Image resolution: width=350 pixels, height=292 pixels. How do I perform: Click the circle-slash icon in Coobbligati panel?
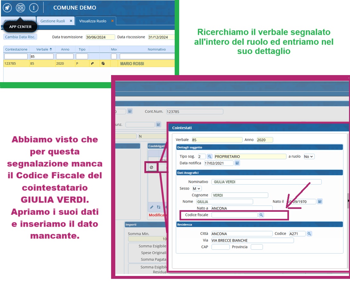[x=151, y=167]
